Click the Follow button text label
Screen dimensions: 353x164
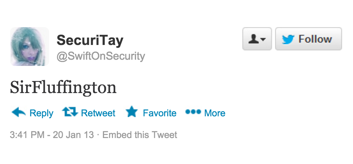315,39
